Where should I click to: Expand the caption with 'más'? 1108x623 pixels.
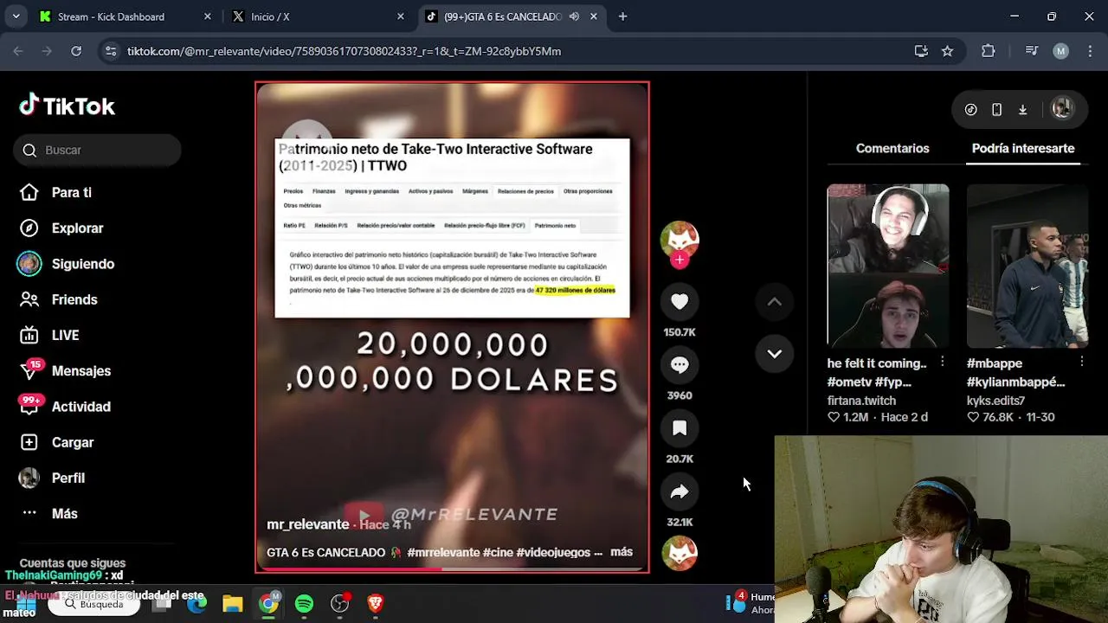622,552
